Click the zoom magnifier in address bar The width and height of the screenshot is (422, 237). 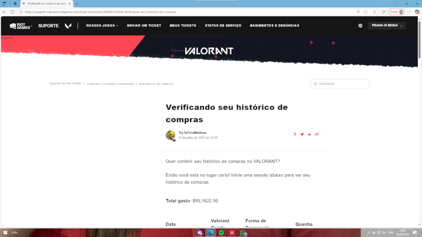(358, 12)
